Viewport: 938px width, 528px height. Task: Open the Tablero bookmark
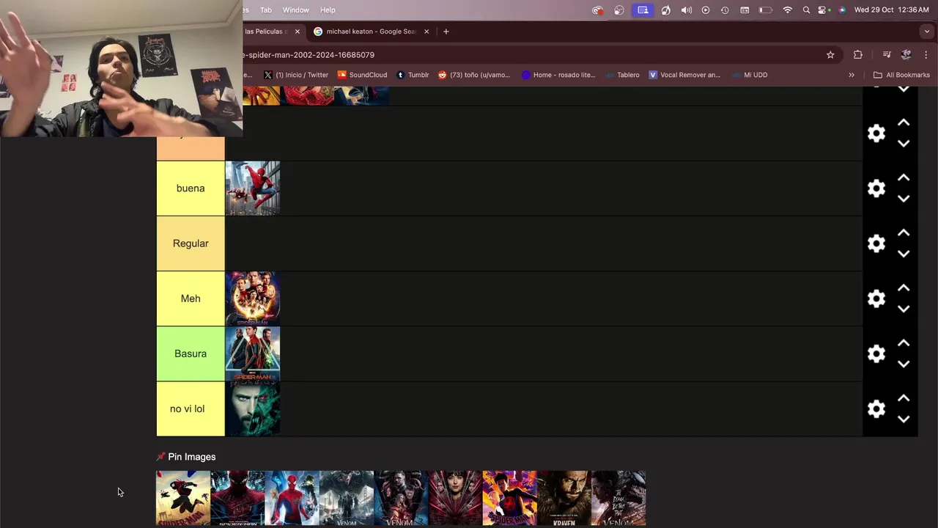(x=622, y=75)
